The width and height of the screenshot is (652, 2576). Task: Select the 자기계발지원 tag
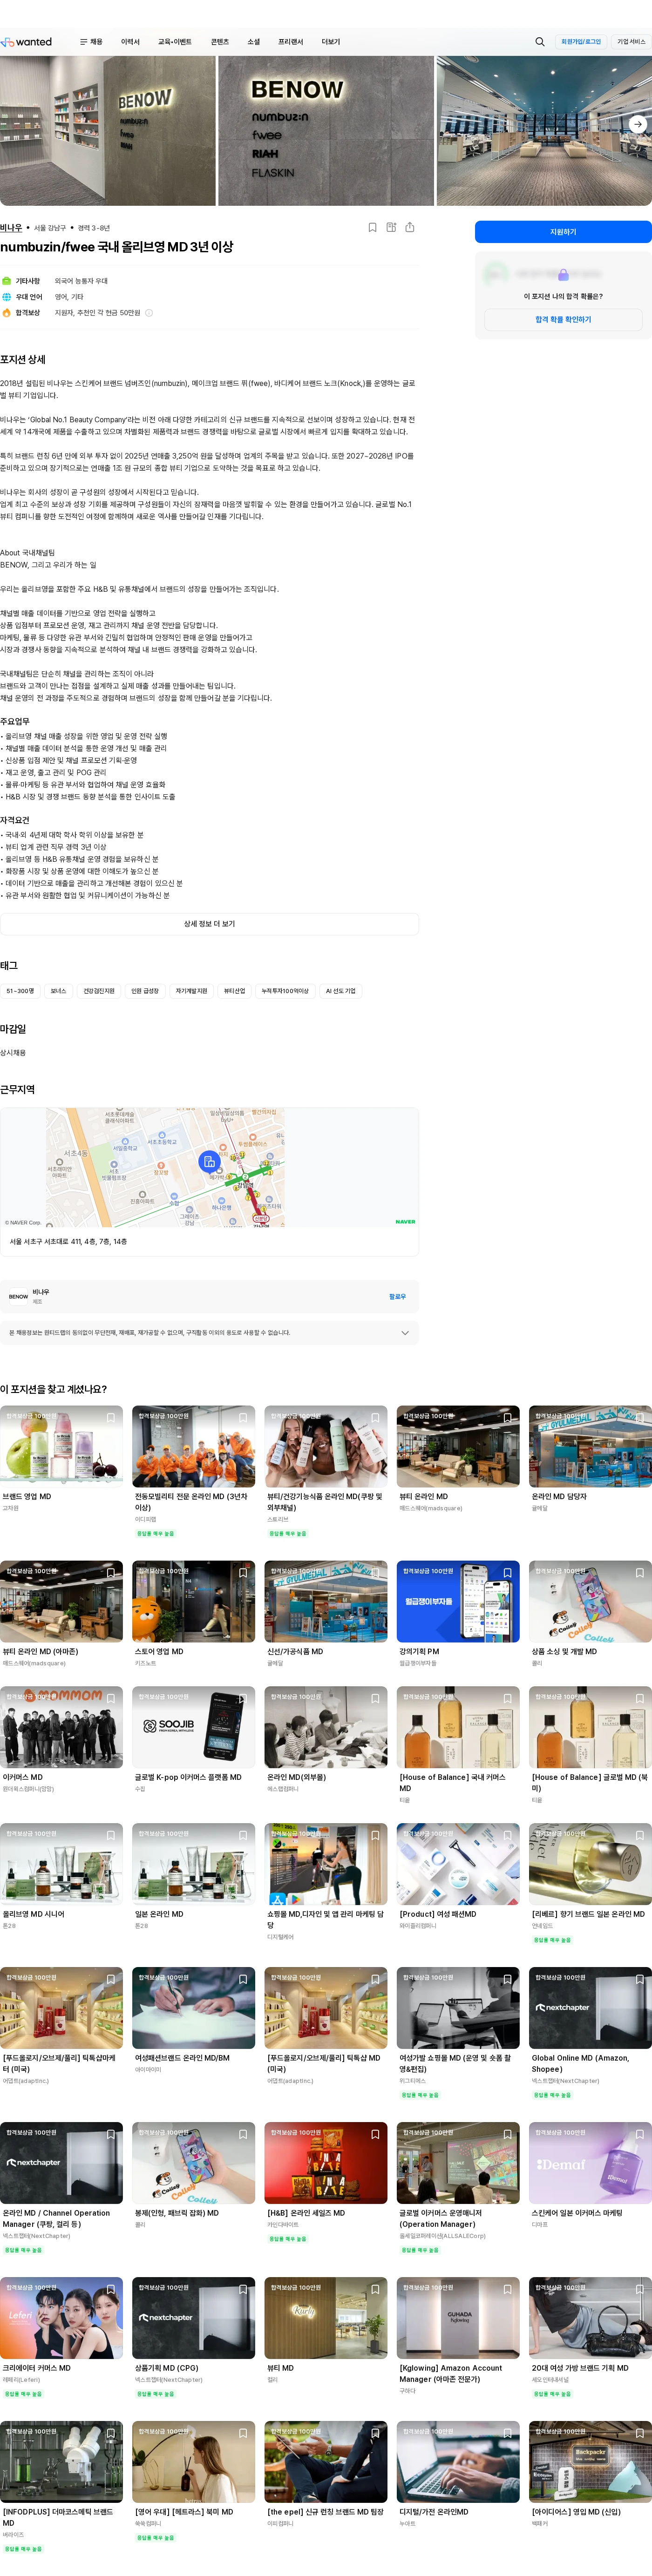(191, 991)
